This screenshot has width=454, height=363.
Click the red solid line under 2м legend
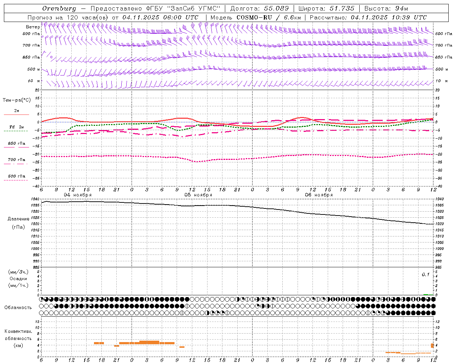click(x=16, y=115)
